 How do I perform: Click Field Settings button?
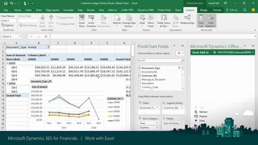(28, 25)
